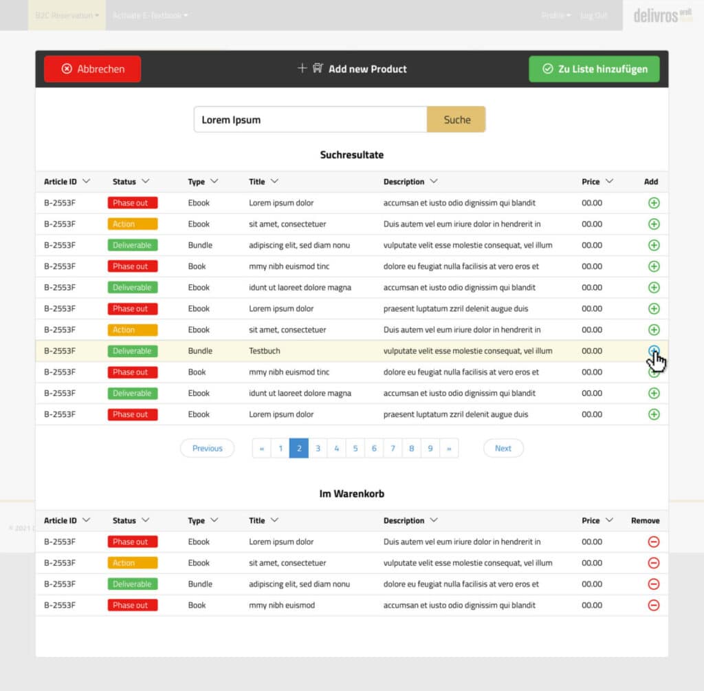
Task: Select the Log Out menu item
Action: click(593, 15)
